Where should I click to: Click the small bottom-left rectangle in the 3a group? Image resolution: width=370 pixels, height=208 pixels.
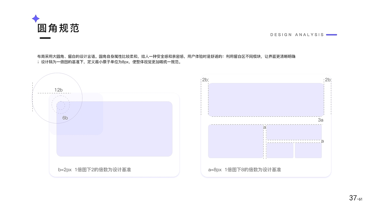tap(280, 150)
